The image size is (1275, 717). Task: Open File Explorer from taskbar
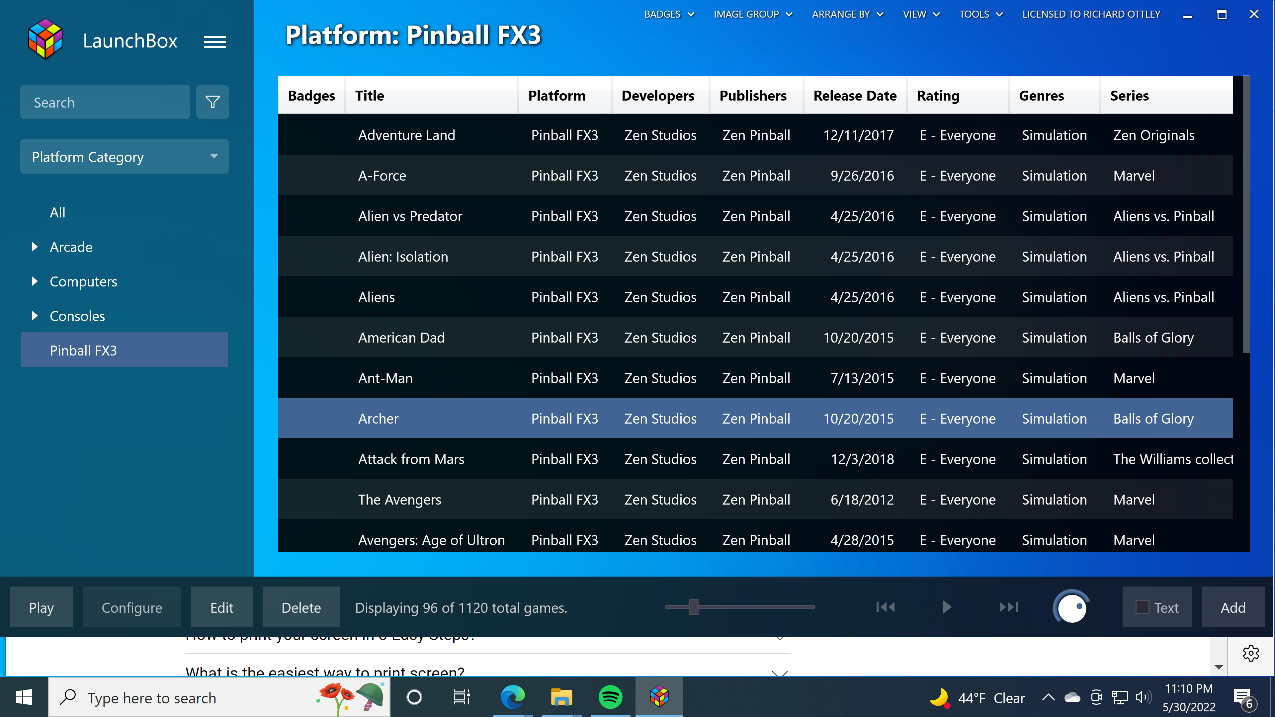(x=561, y=697)
